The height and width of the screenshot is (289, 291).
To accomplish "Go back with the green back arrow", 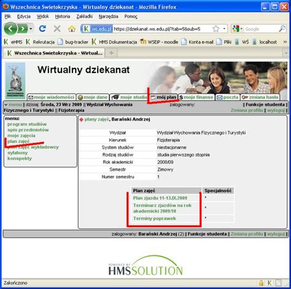I will pyautogui.click(x=10, y=29).
